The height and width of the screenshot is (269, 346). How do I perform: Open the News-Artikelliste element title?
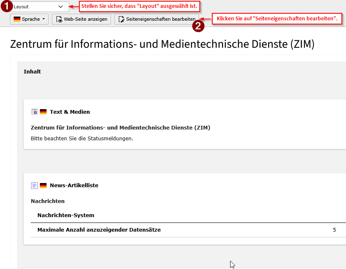tap(74, 186)
